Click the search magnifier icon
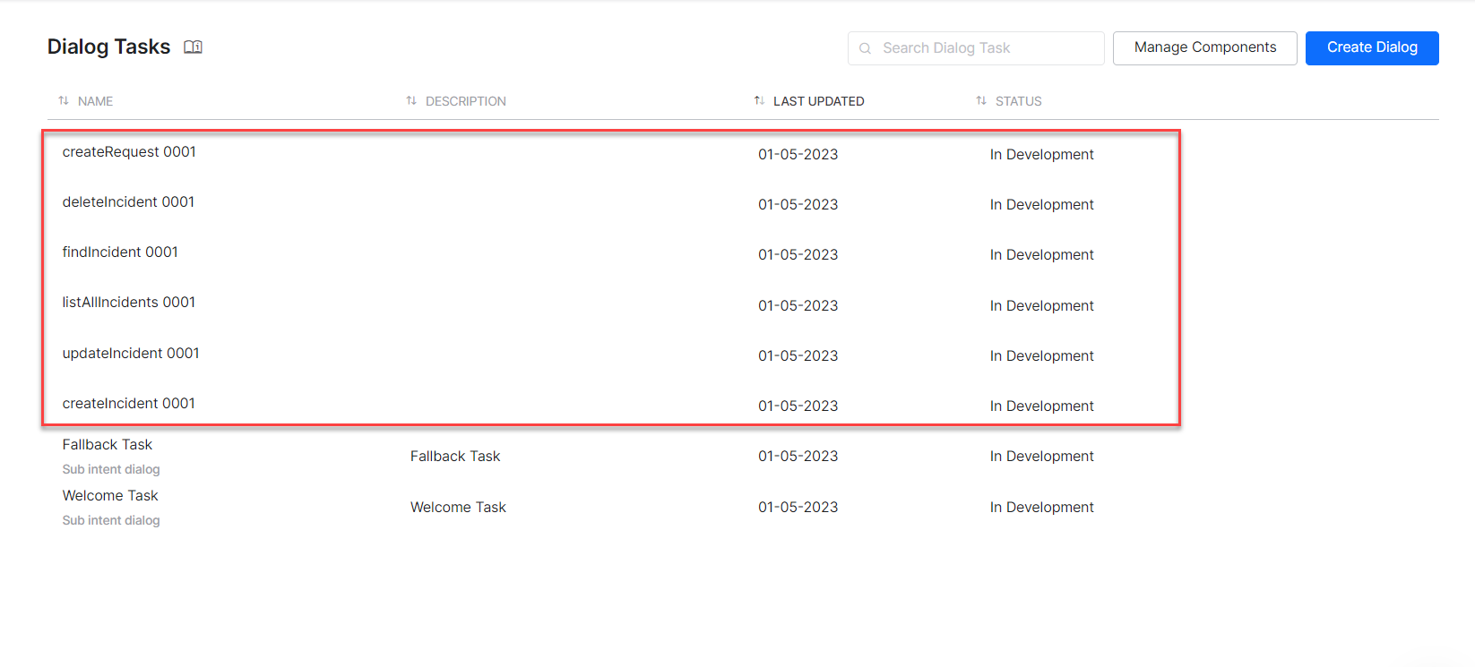Viewport: 1475px width, 667px height. coord(865,48)
